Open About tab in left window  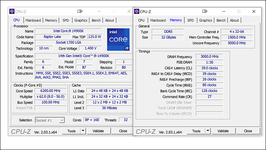pos(110,20)
